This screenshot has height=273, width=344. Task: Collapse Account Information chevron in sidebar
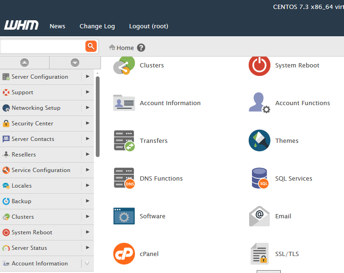coord(87,264)
